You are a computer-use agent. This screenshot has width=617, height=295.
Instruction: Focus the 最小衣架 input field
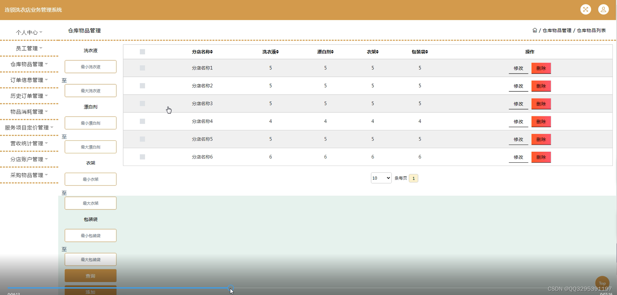click(90, 179)
